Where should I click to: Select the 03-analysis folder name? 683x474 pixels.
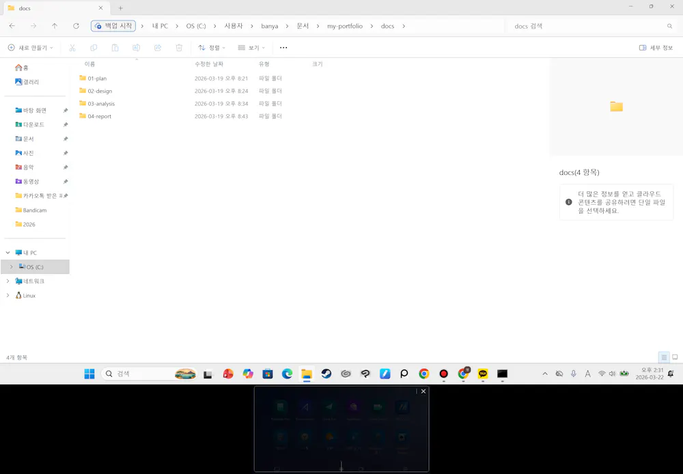tap(101, 104)
